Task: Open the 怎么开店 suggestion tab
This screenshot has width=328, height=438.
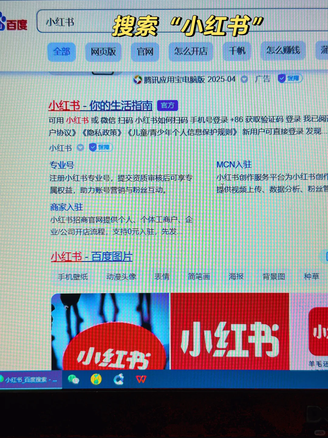Action: pos(191,51)
